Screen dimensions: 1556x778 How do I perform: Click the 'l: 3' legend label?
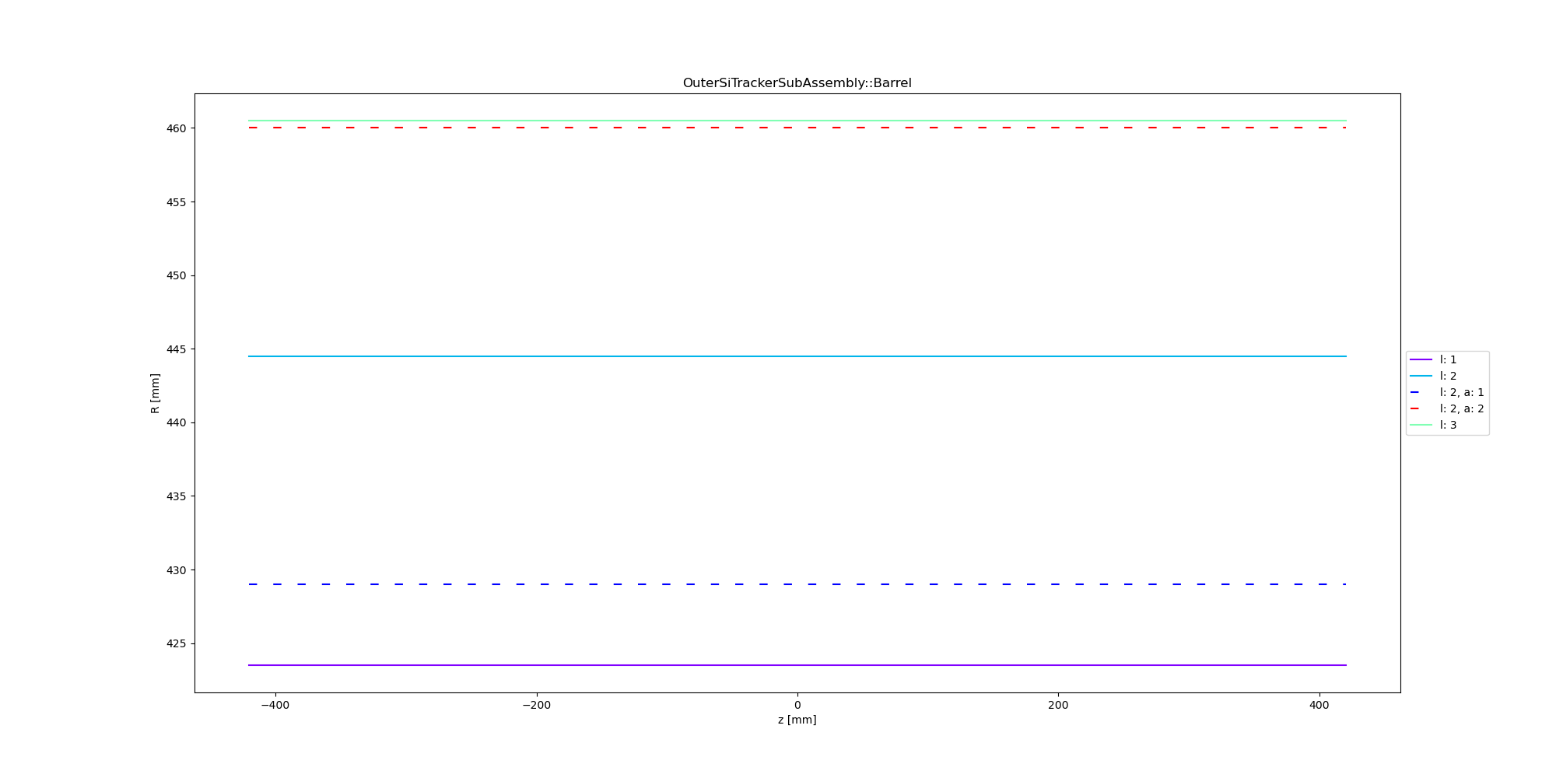(x=1448, y=425)
